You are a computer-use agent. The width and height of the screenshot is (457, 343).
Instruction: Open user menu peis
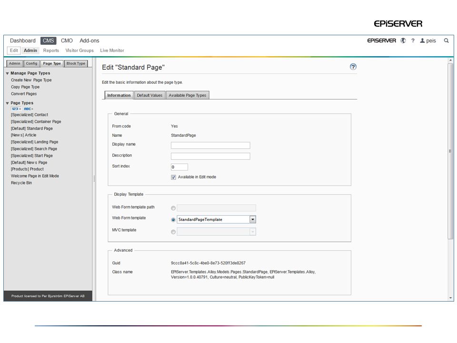point(428,40)
